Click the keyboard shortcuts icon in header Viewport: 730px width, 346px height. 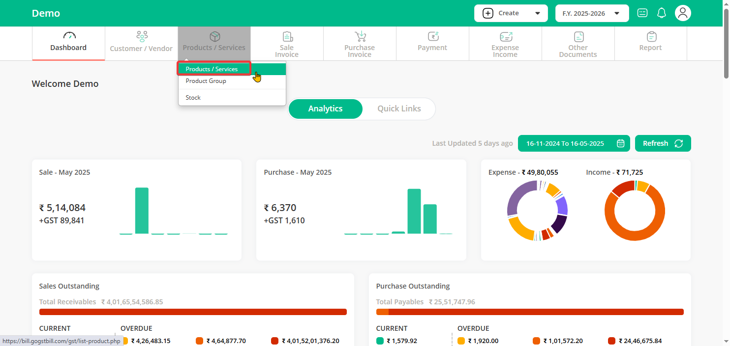[x=642, y=13]
